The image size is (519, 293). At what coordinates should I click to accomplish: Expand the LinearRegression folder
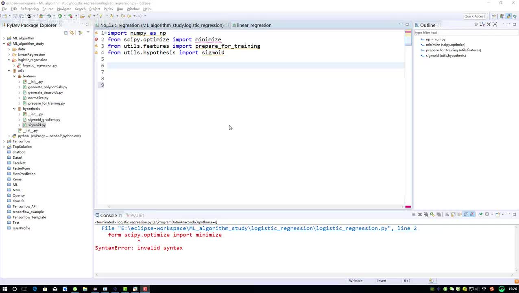[9, 55]
